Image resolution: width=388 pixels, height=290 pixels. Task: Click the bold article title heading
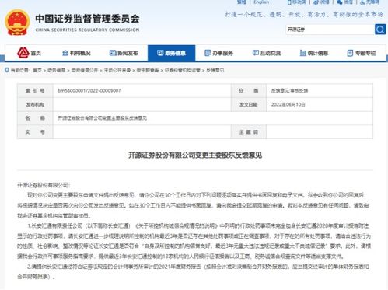tap(195, 155)
